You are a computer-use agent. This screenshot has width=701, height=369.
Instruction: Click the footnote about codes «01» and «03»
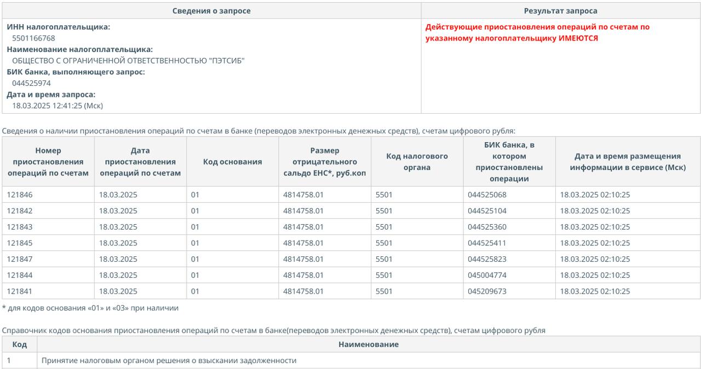[x=90, y=308]
